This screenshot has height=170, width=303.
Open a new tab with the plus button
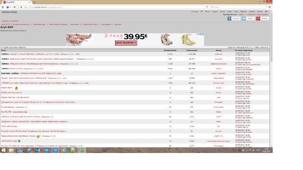(35, 2)
